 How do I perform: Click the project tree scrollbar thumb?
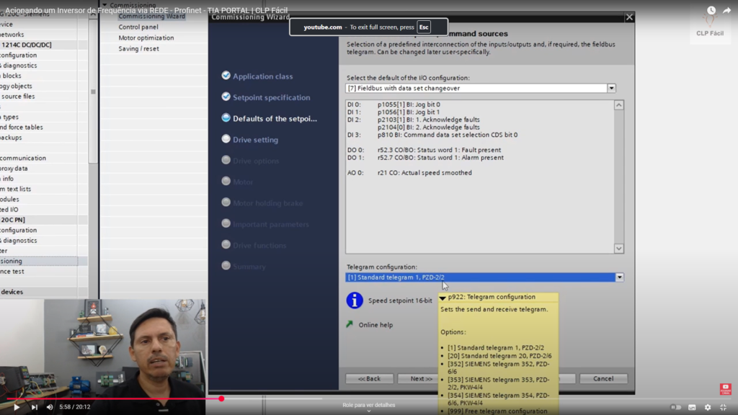coord(93,92)
